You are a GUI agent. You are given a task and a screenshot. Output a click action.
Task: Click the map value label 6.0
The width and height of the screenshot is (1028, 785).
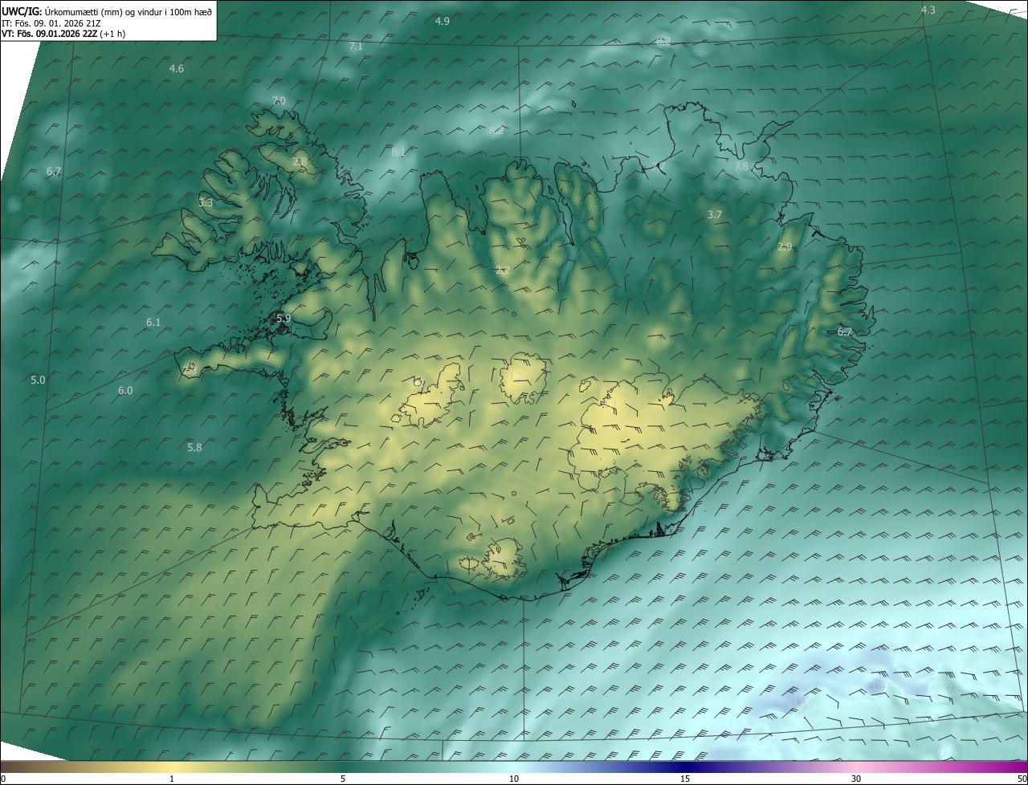click(x=125, y=390)
